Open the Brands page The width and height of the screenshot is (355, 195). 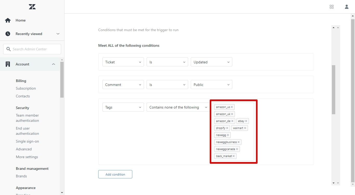[x=21, y=176]
